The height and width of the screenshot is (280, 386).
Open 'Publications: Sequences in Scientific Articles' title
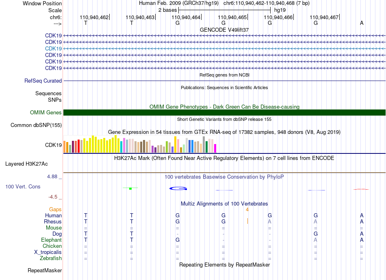(224, 87)
